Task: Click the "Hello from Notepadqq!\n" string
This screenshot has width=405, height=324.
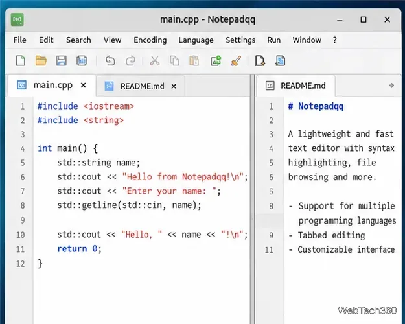Action: 183,177
